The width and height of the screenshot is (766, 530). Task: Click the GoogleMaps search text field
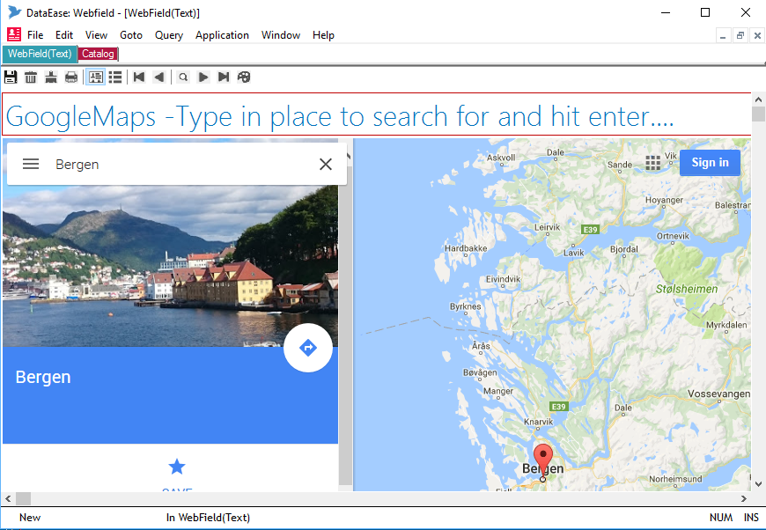tap(377, 114)
